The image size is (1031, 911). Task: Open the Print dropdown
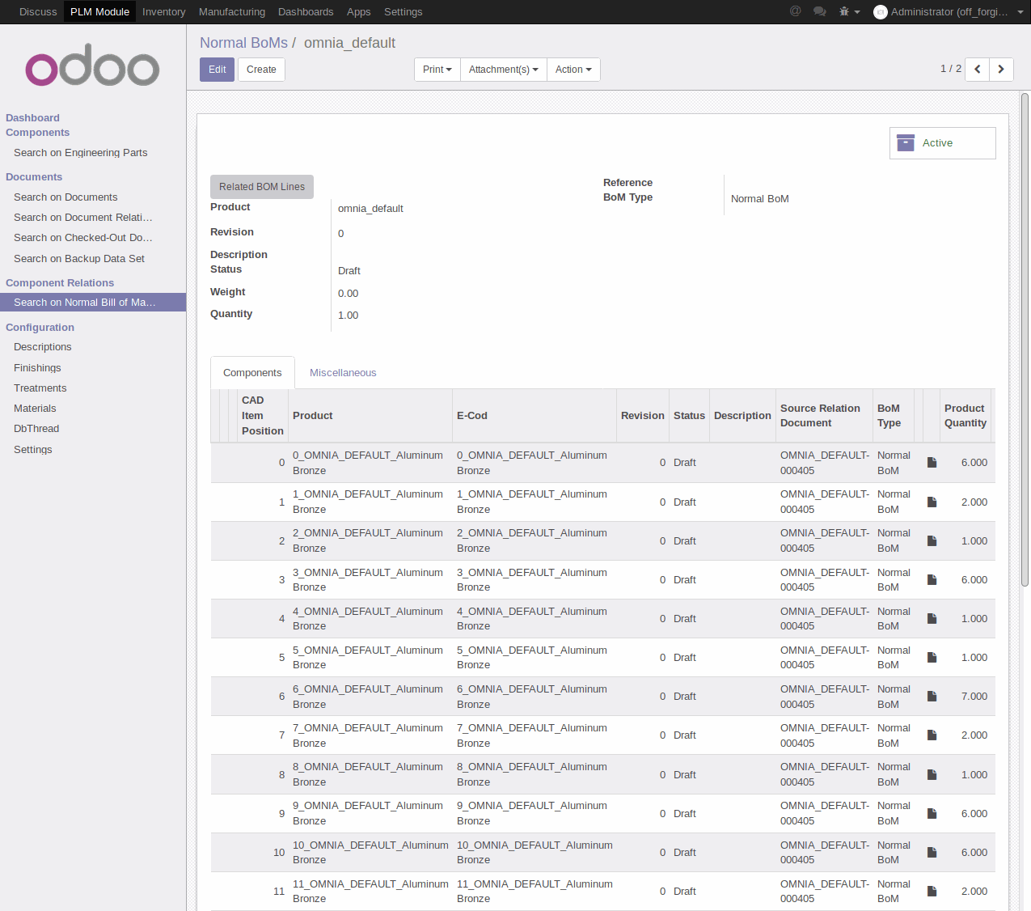(437, 70)
